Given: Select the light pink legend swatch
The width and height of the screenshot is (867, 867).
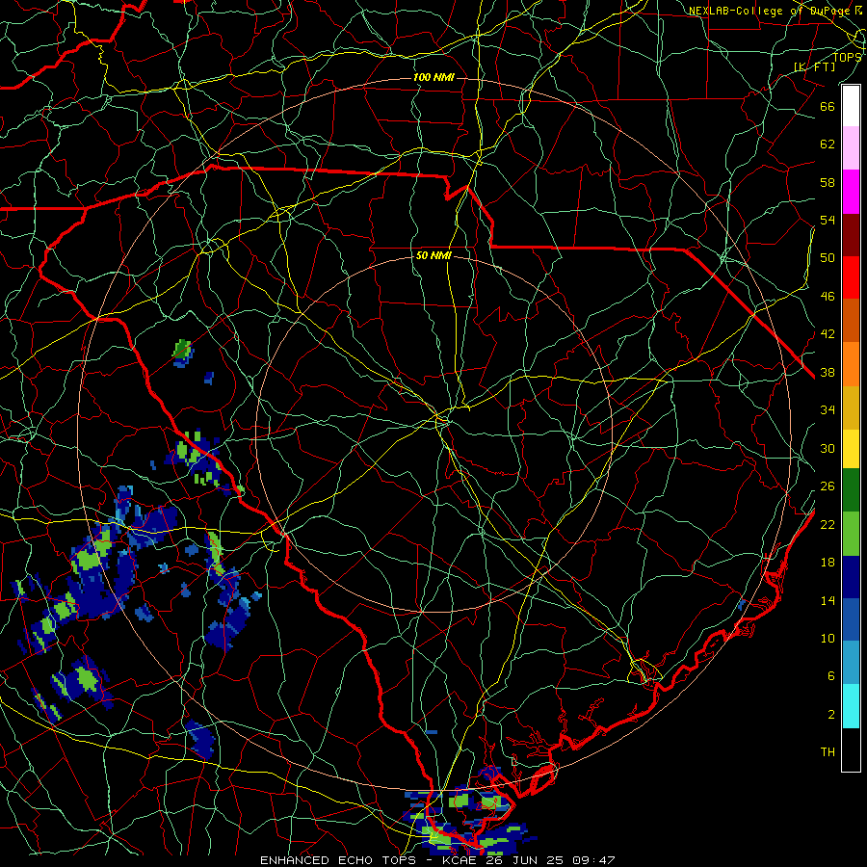Looking at the screenshot, I should [x=851, y=148].
